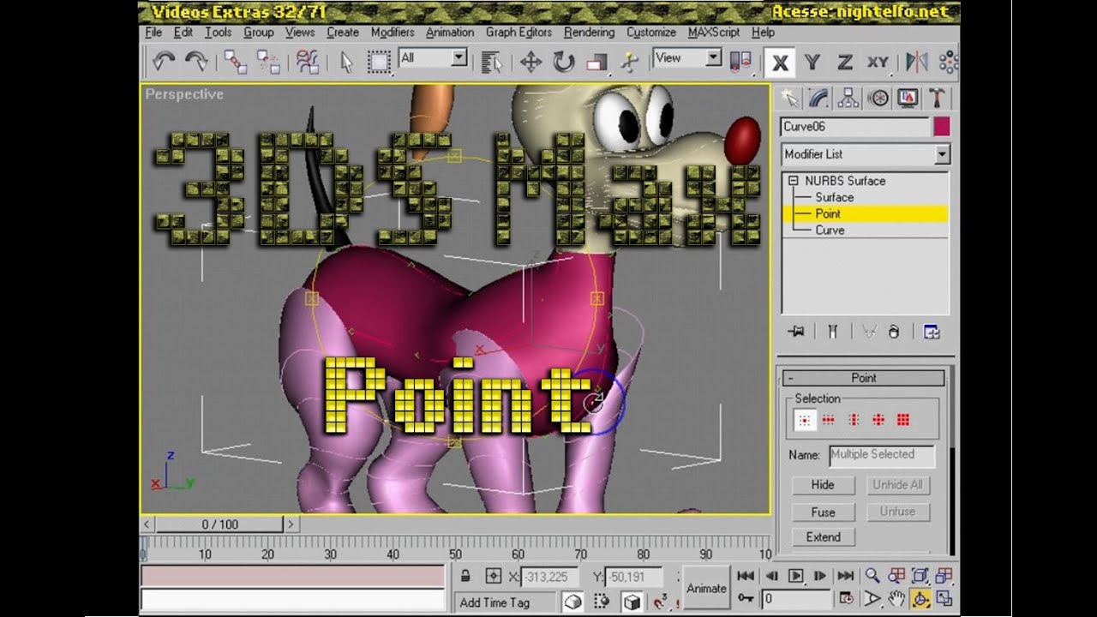Click the Rectangular Selection Region icon
The width and height of the screenshot is (1097, 617).
click(x=379, y=61)
